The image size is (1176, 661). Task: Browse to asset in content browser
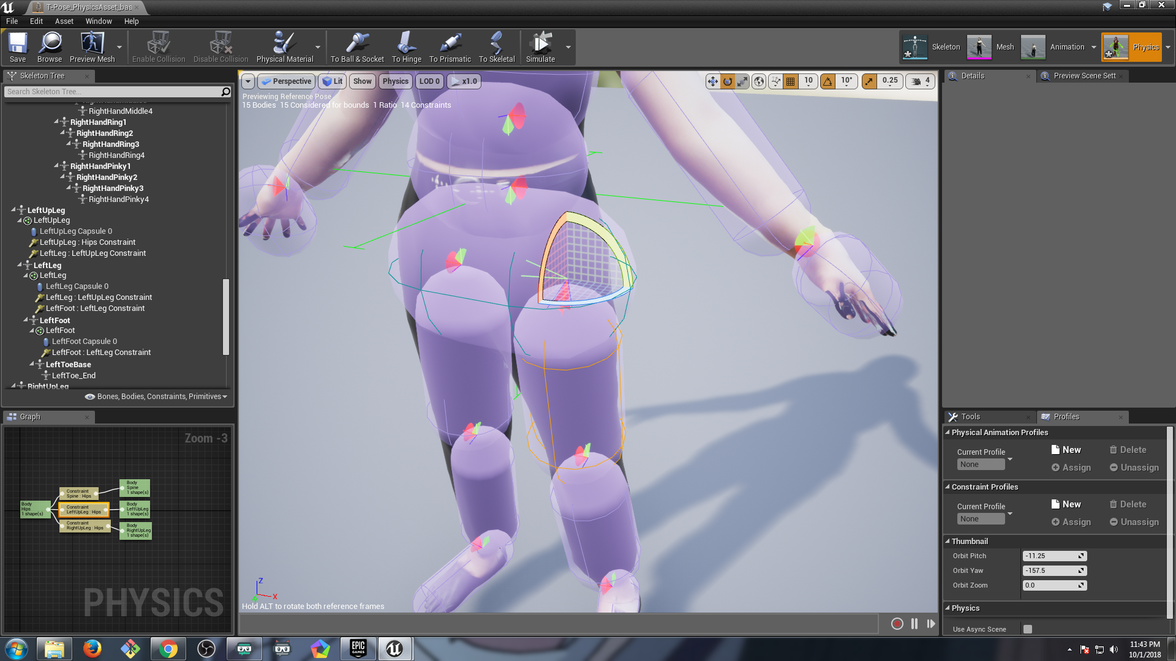click(50, 48)
